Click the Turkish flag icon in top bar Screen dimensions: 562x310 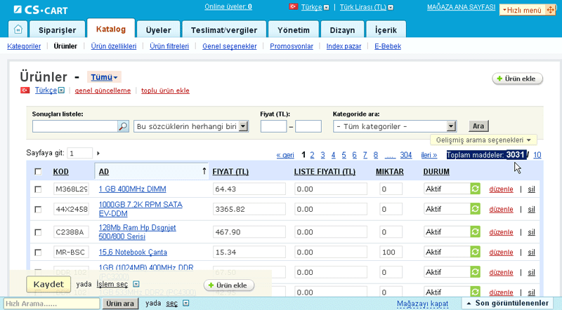(x=294, y=6)
